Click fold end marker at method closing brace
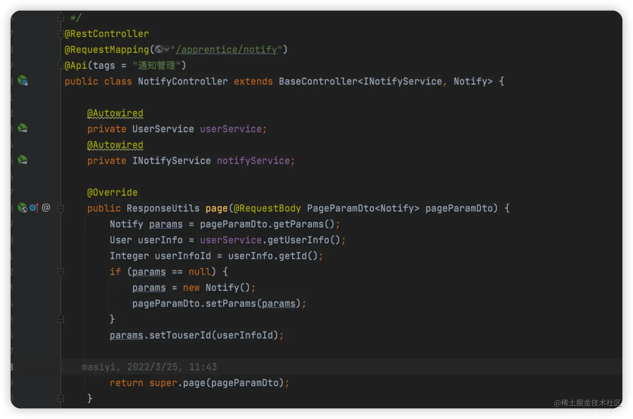Image resolution: width=633 pixels, height=419 pixels. pos(61,398)
